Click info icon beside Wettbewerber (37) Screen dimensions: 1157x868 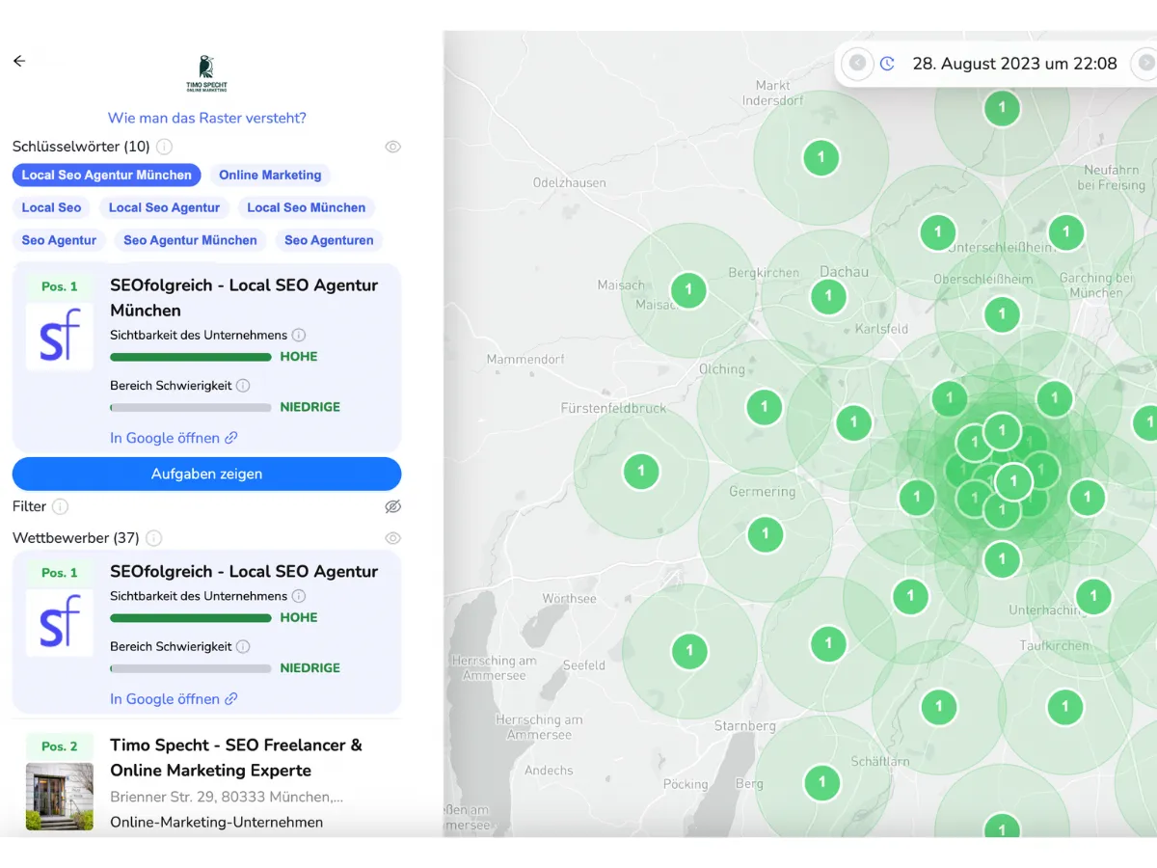(153, 538)
